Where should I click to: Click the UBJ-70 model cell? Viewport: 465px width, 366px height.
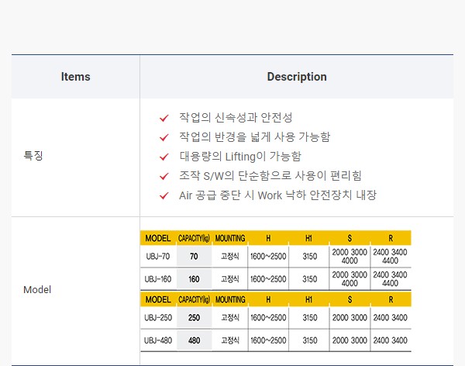pyautogui.click(x=157, y=256)
